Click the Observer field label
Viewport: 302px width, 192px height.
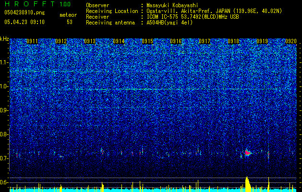click(97, 5)
